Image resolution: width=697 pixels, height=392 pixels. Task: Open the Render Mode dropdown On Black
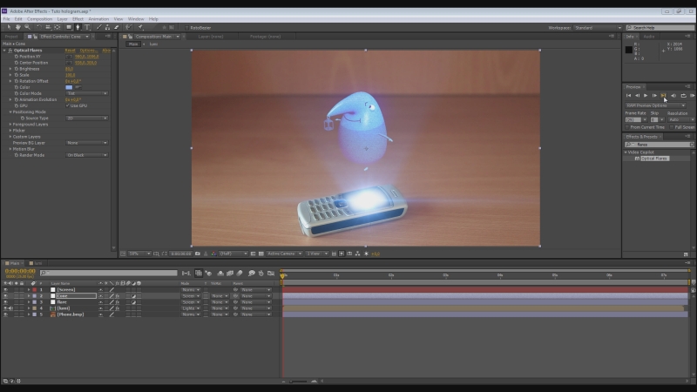coord(87,155)
